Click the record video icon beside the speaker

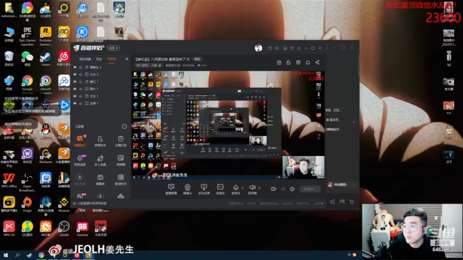click(273, 189)
